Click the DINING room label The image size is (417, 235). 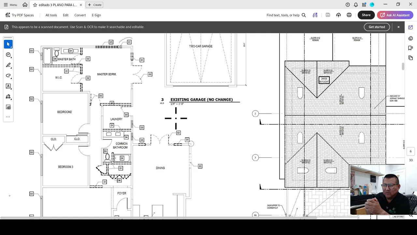[x=160, y=168]
